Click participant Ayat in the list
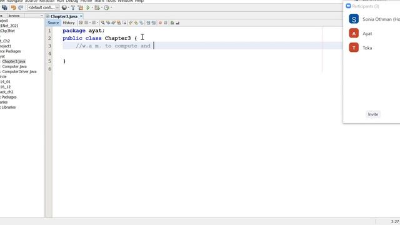This screenshot has width=400, height=225. [x=367, y=33]
